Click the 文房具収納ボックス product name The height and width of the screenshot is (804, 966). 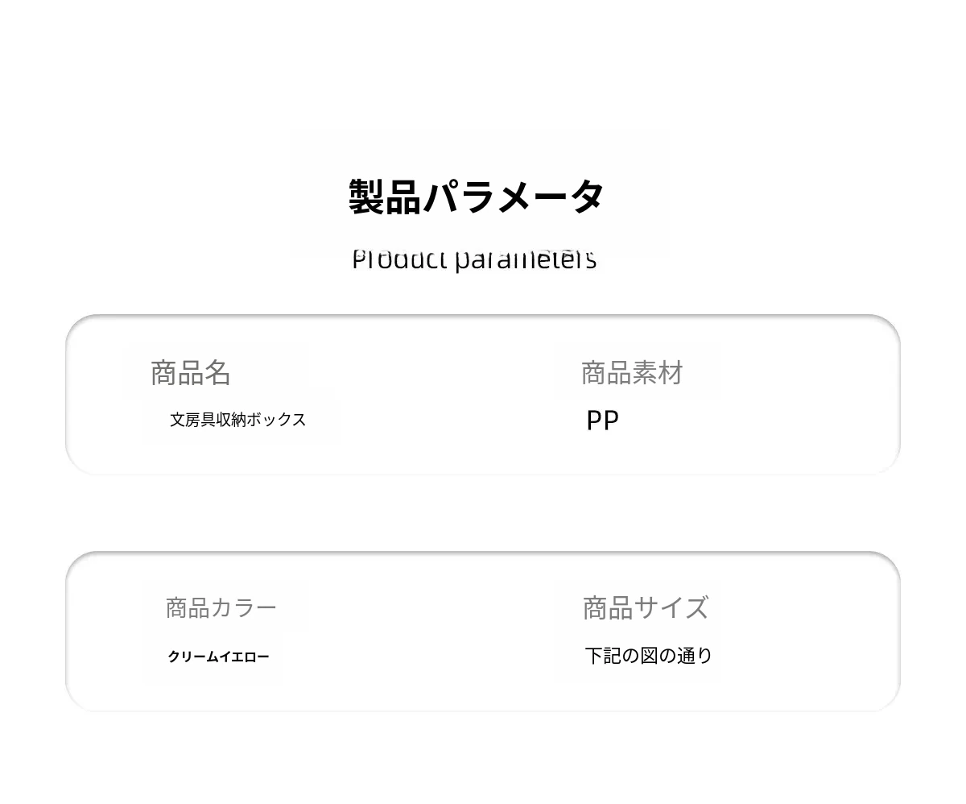237,420
